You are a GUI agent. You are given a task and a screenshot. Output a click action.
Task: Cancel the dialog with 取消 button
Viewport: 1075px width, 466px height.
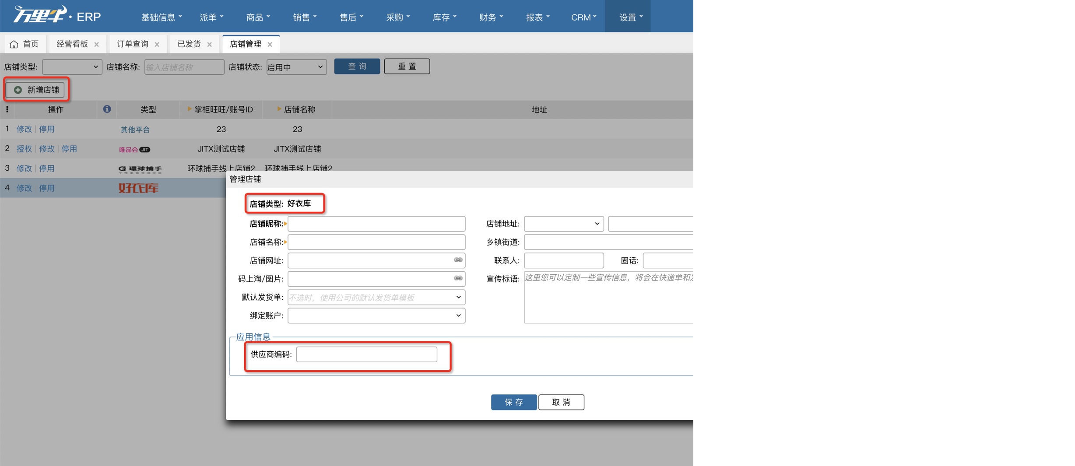click(561, 402)
